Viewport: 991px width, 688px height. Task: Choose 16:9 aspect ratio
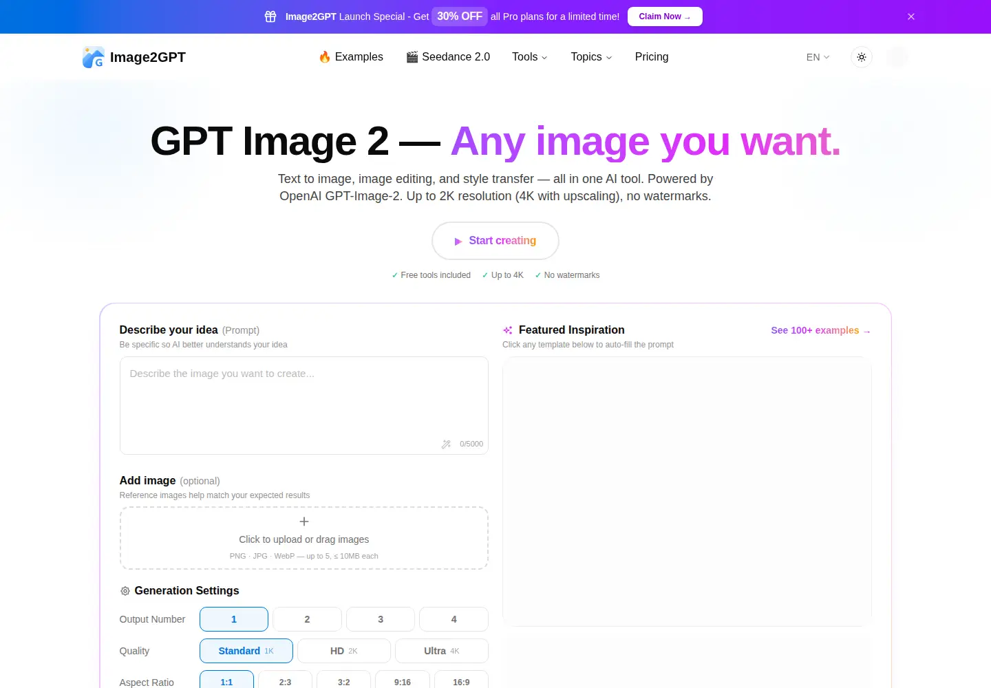point(461,680)
